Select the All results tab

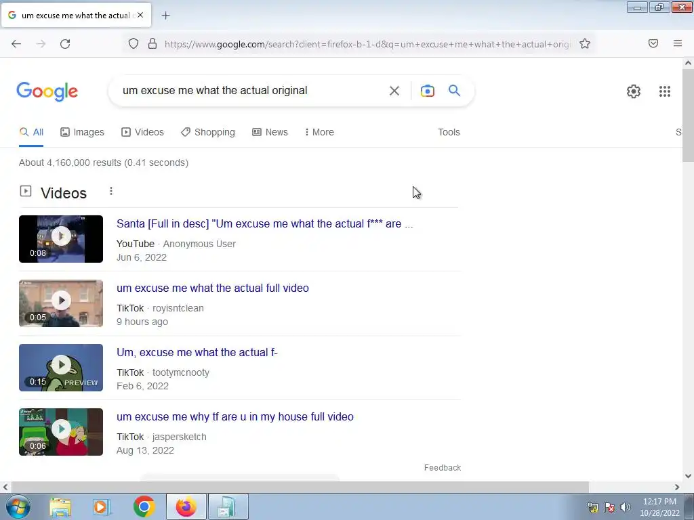click(31, 132)
